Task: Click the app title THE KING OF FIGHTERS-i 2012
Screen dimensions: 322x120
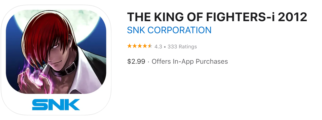Action: (x=217, y=17)
